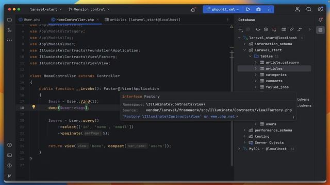
Task: Collapse laravel_start@localhost data source
Action: [x=239, y=38]
